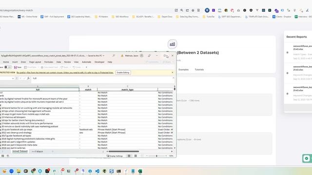Switch to the >=1 Match sheet tab
The width and height of the screenshot is (312, 175).
tap(37, 151)
